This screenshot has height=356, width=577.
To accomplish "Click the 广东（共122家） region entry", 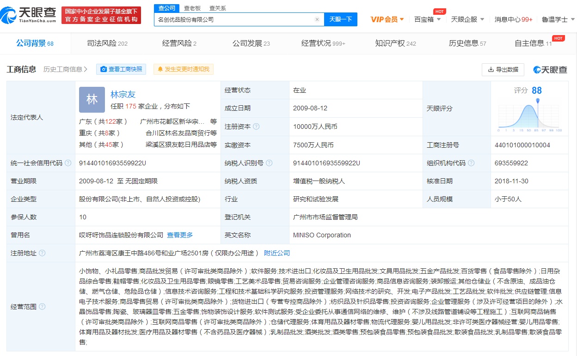I will tap(103, 121).
